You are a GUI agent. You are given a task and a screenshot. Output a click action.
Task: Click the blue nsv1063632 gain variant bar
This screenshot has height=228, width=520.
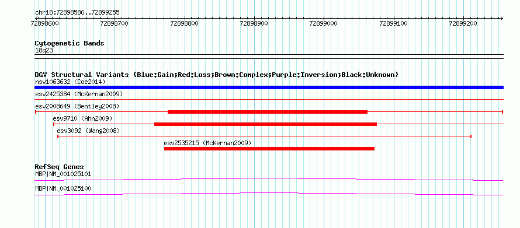(x=269, y=87)
